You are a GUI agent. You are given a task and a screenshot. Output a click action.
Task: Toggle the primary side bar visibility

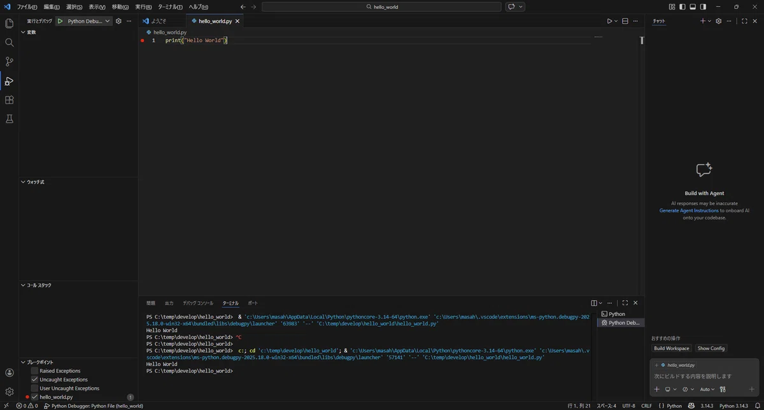click(683, 6)
